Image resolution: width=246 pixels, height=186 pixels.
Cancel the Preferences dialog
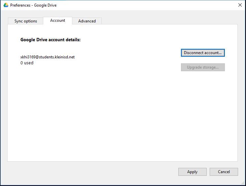pyautogui.click(x=224, y=172)
